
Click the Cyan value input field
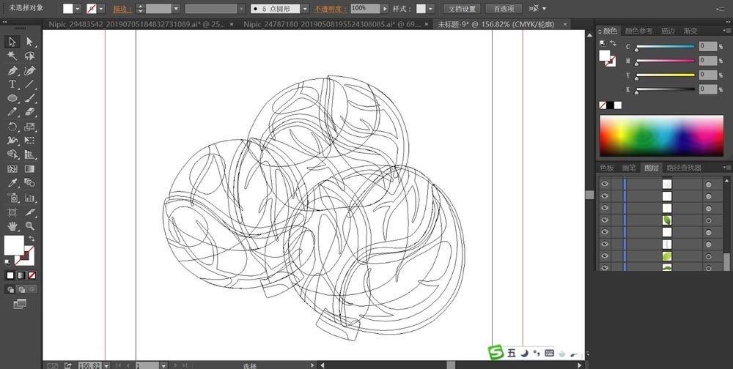point(707,46)
